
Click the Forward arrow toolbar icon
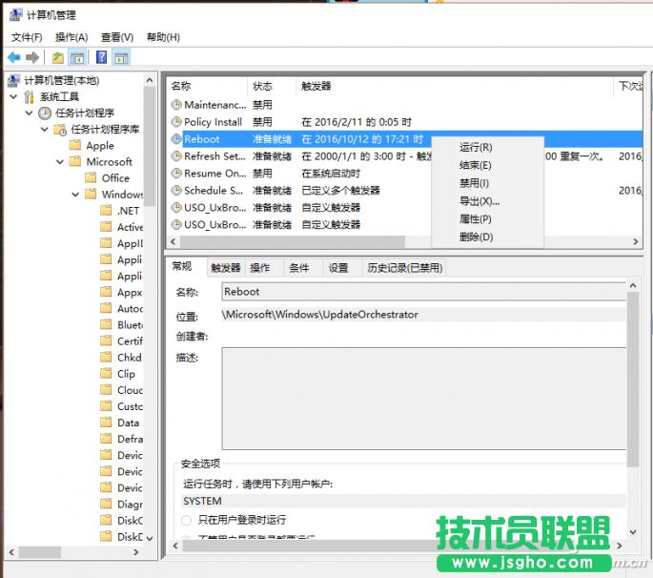32,57
